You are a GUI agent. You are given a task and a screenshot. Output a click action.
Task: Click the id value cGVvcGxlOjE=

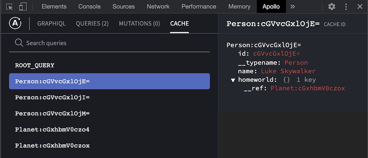(276, 54)
